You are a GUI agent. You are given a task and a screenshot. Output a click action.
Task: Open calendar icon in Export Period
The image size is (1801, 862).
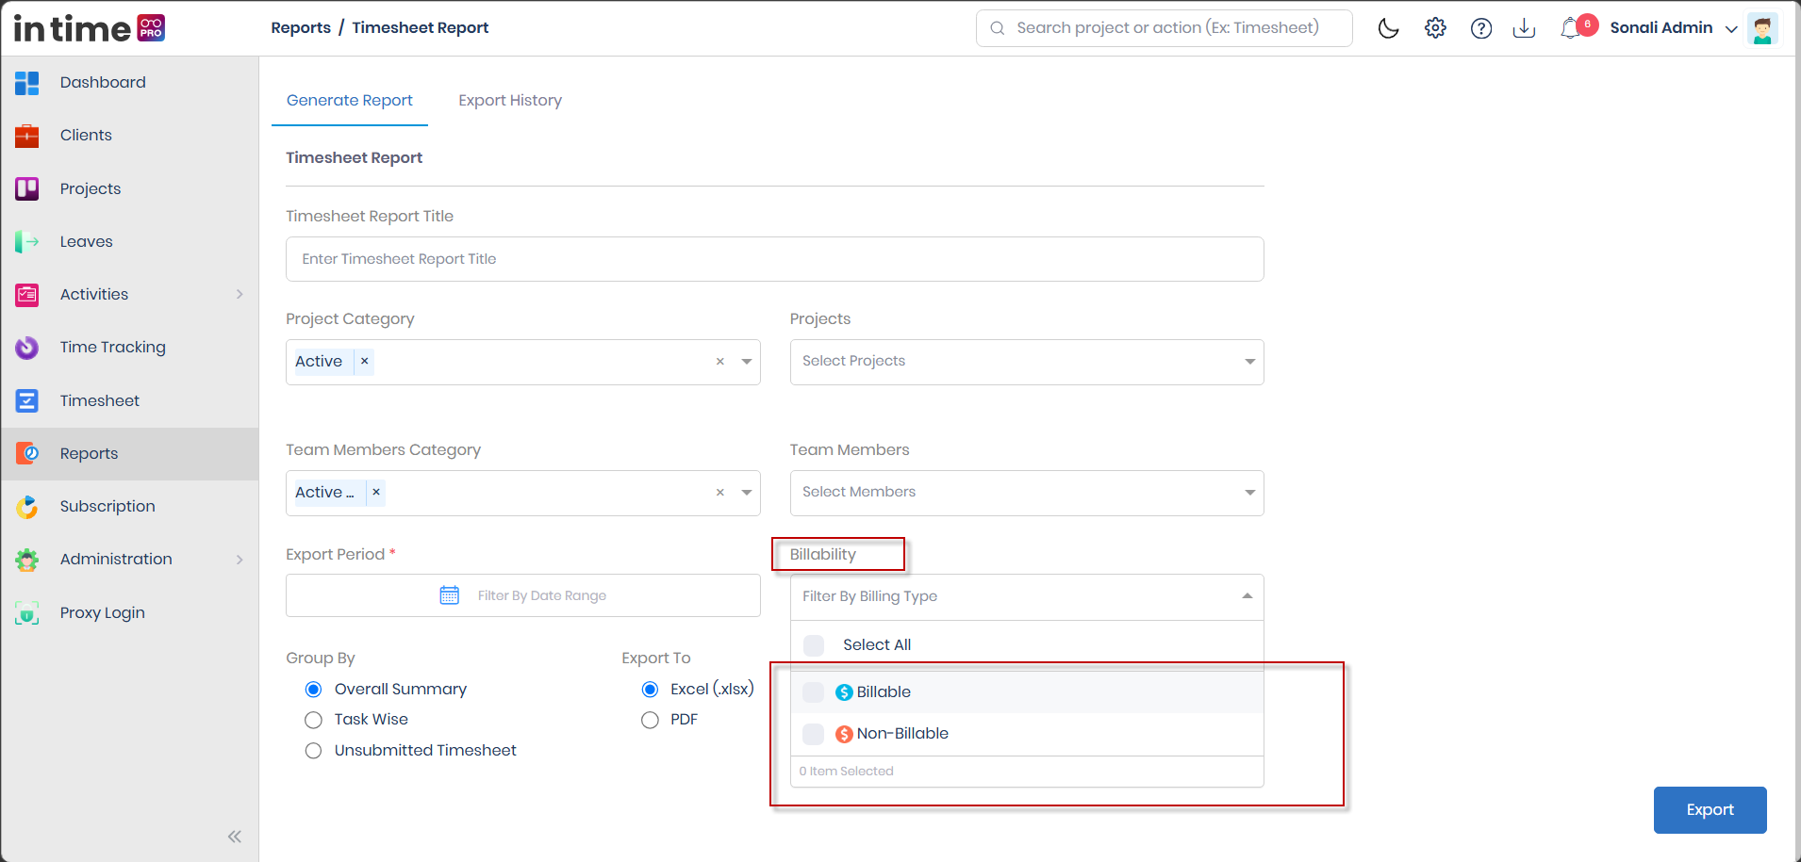(x=450, y=595)
